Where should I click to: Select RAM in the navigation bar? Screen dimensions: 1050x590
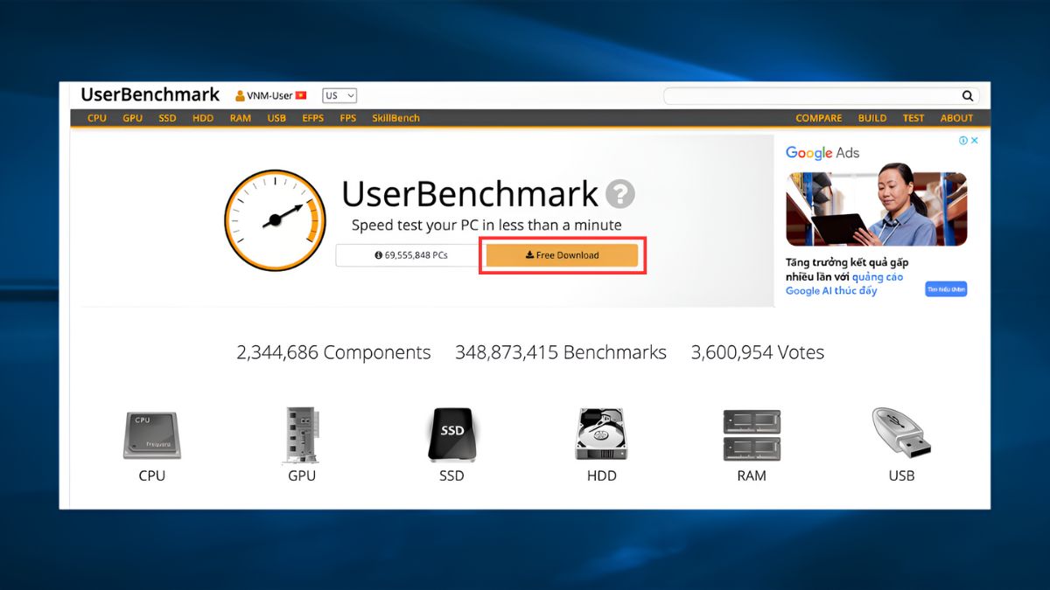(x=240, y=118)
